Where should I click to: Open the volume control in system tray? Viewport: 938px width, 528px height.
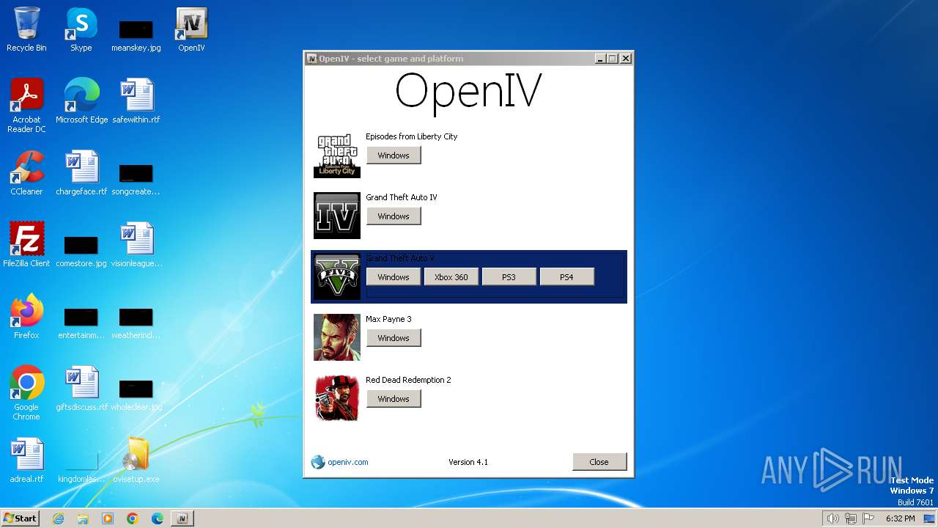tap(832, 518)
